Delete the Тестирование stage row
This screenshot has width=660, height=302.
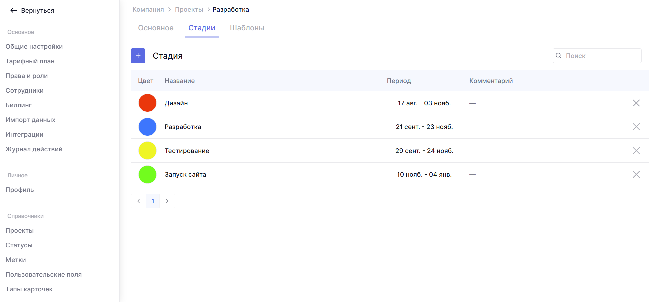pyautogui.click(x=636, y=151)
